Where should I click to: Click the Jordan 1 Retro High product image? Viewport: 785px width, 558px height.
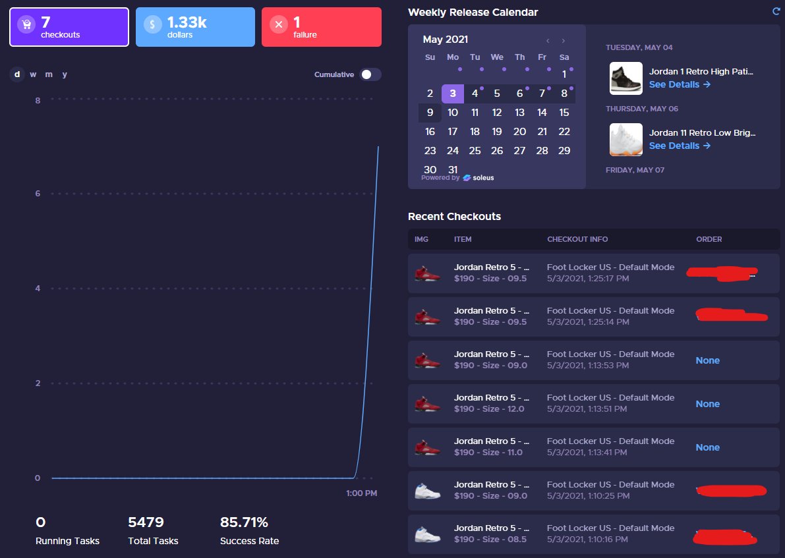pos(625,78)
